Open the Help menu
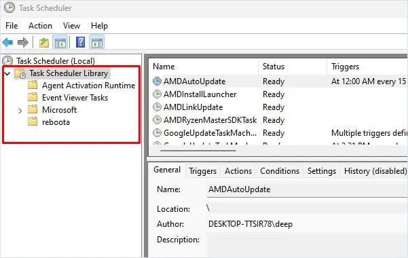Image resolution: width=408 pixels, height=258 pixels. click(x=99, y=26)
